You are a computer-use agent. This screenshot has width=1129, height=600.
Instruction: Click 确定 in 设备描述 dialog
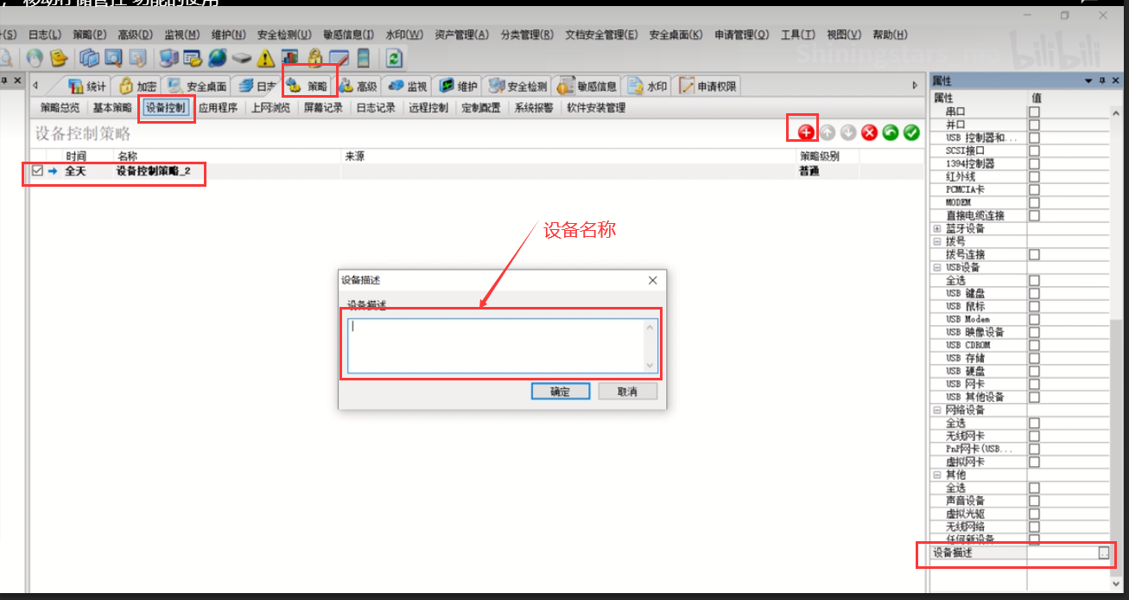(x=560, y=392)
